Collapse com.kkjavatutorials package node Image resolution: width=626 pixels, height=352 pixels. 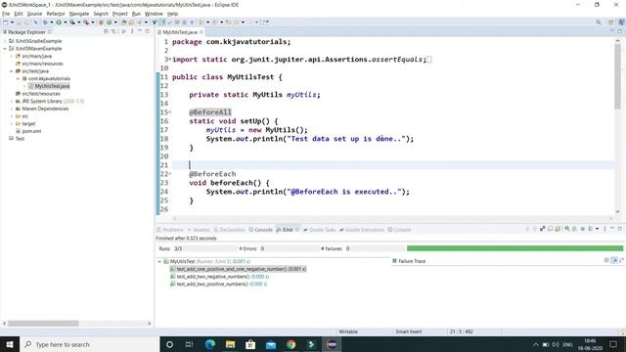(18, 78)
